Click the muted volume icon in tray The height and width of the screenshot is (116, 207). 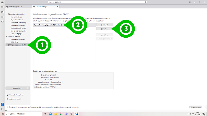tap(193, 114)
